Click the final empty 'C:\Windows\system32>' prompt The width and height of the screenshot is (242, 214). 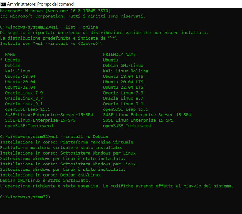point(25,197)
